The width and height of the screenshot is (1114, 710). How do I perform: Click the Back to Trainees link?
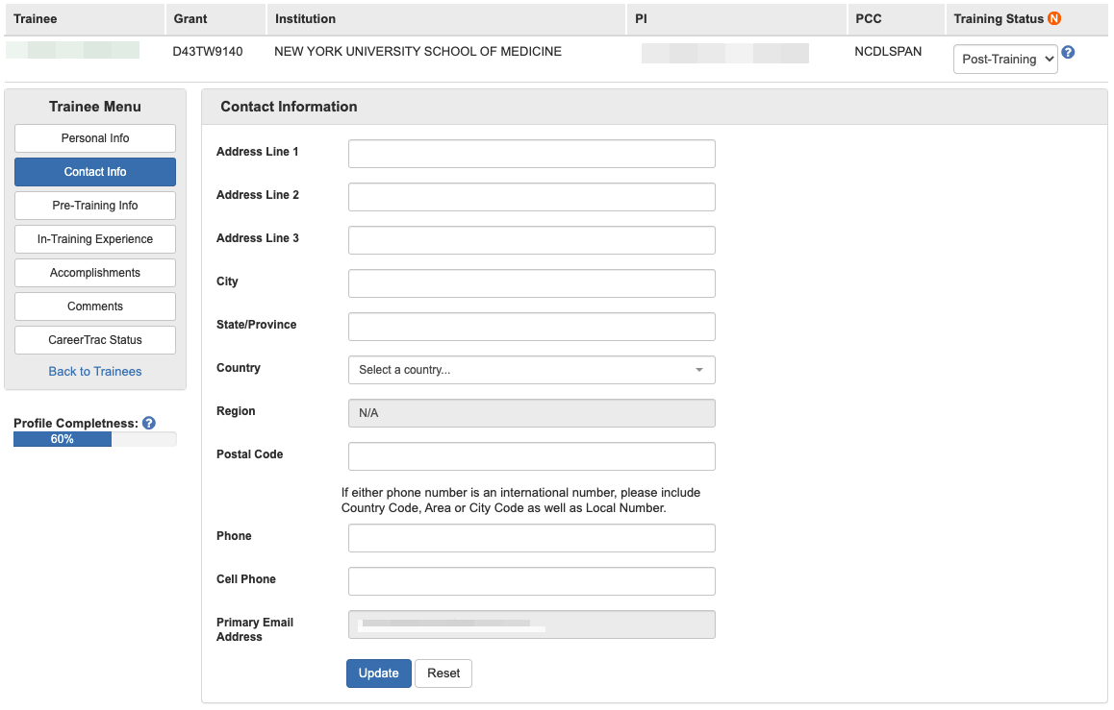[x=95, y=372]
